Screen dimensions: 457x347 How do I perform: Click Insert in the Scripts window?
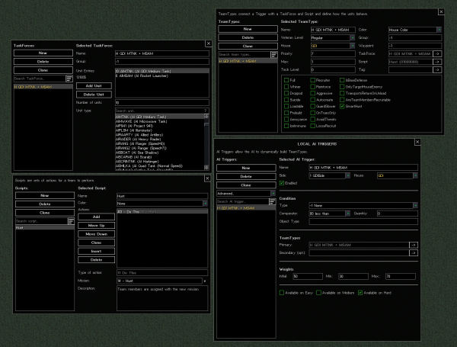pyautogui.click(x=96, y=251)
